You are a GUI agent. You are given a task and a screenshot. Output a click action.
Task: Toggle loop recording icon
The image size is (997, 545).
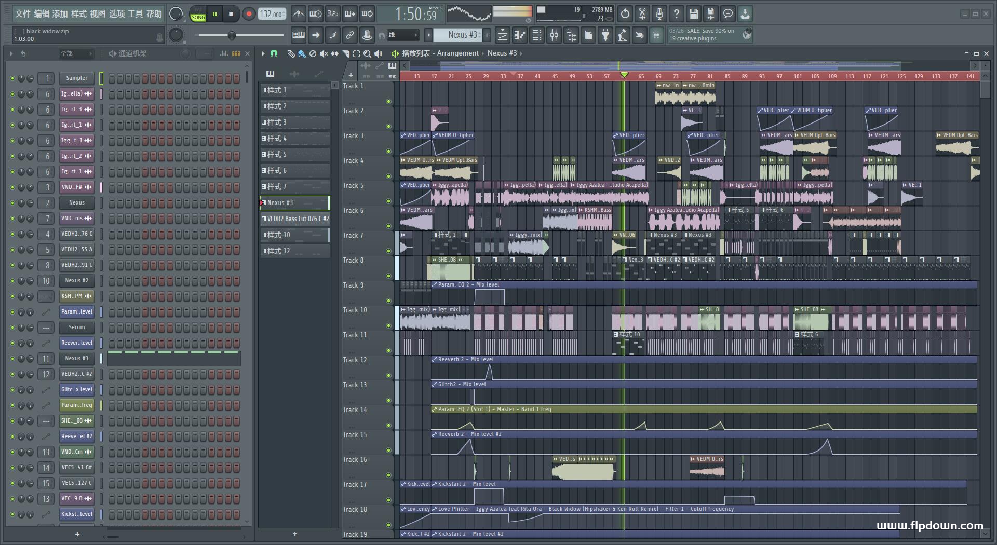[367, 14]
